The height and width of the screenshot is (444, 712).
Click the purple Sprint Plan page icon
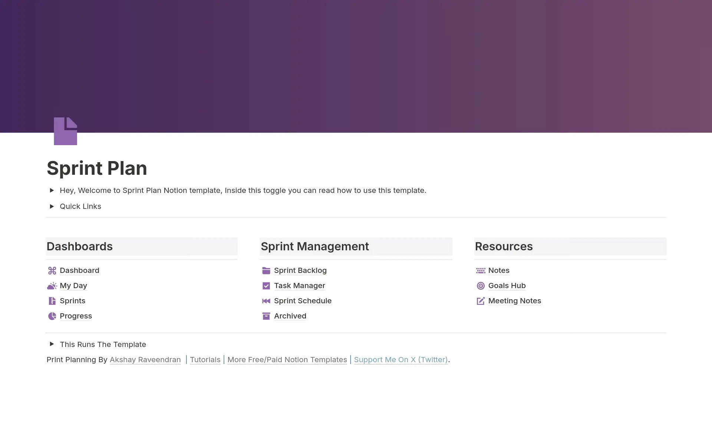pos(65,131)
